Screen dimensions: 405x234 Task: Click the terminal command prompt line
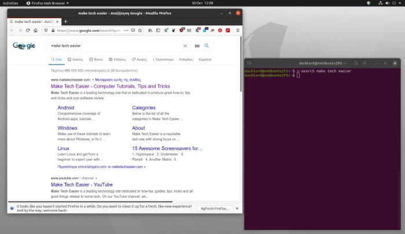coord(273,75)
